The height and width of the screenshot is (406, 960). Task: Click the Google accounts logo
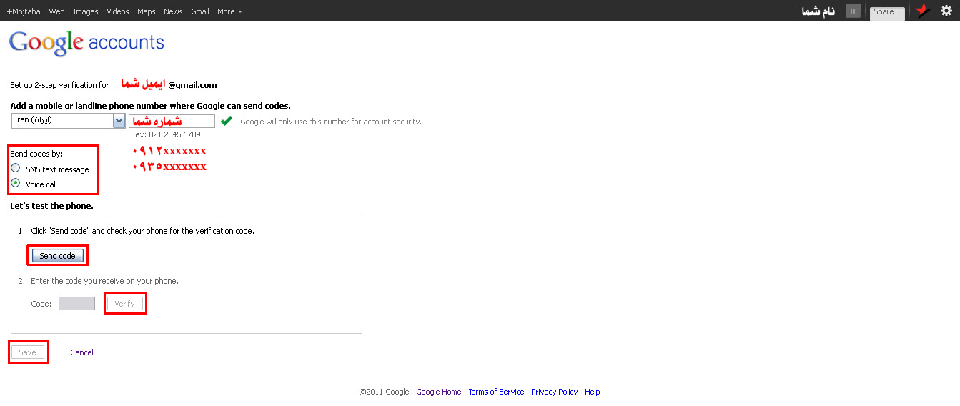pos(86,43)
